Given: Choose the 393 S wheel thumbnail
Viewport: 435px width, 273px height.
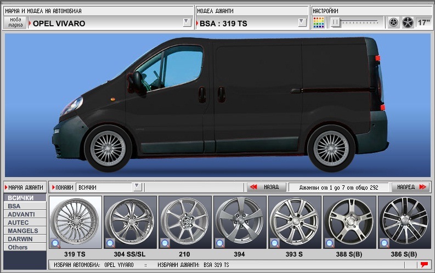Looking at the screenshot, I should (295, 222).
